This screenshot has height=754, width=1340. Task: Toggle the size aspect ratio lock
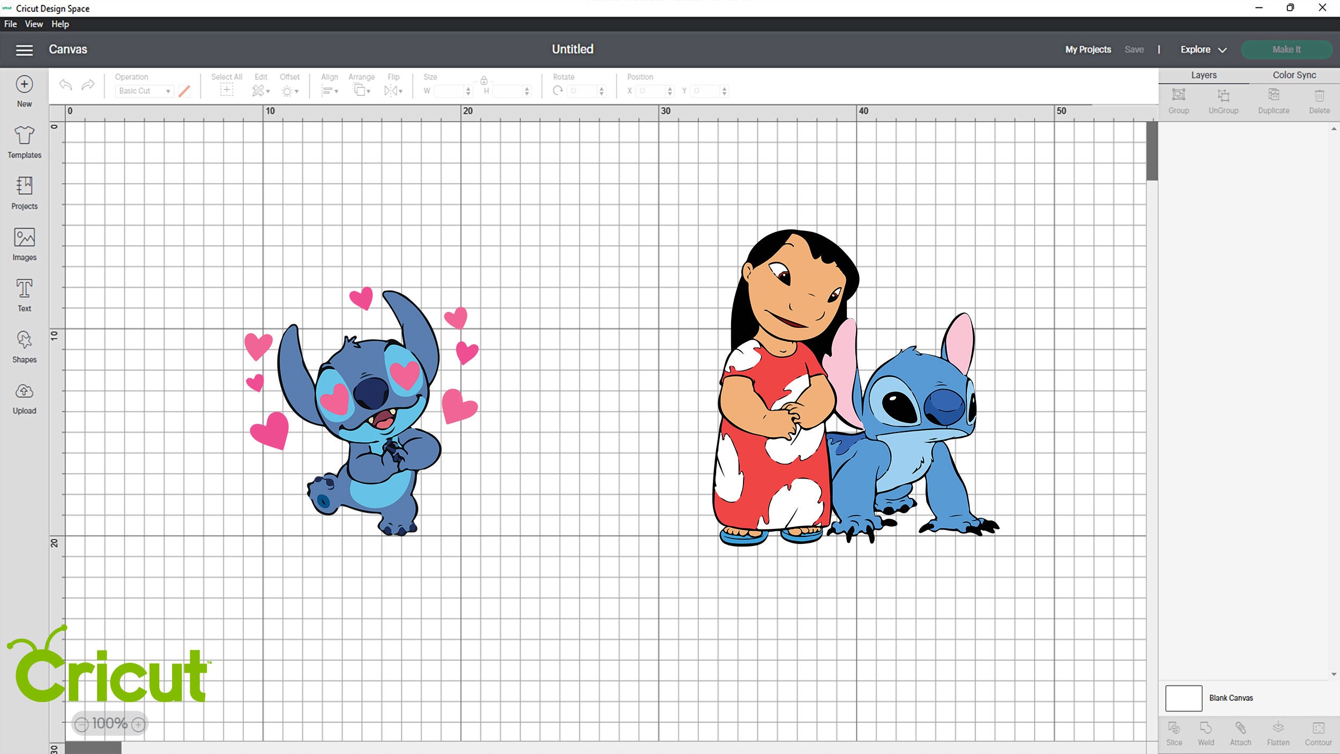(x=484, y=82)
